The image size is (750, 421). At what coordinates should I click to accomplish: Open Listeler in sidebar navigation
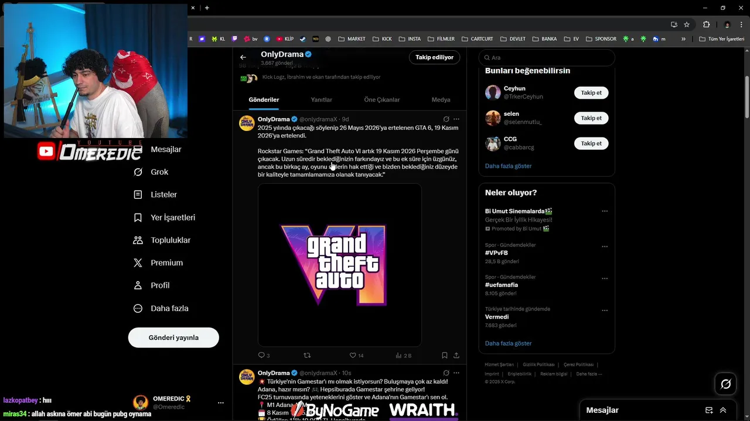[163, 195]
